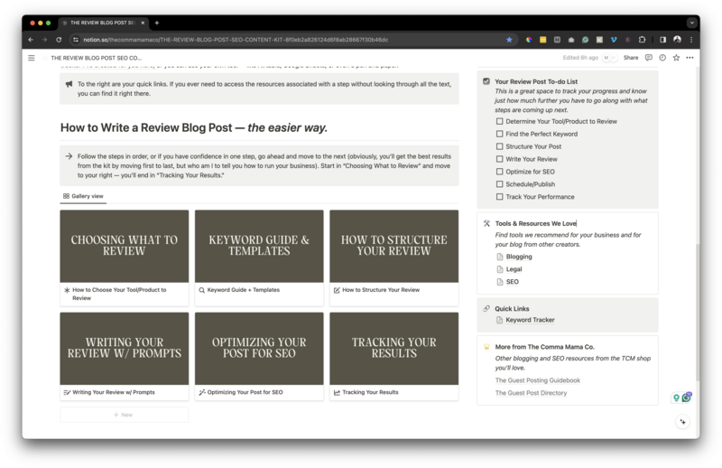Go back with the browser back arrow
Viewport: 722px width, 468px height.
click(31, 40)
